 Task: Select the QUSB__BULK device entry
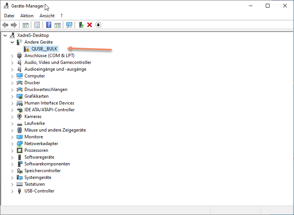[44, 49]
